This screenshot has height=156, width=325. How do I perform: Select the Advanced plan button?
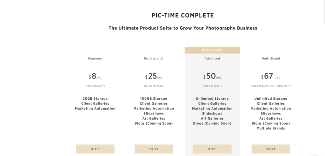(x=212, y=149)
